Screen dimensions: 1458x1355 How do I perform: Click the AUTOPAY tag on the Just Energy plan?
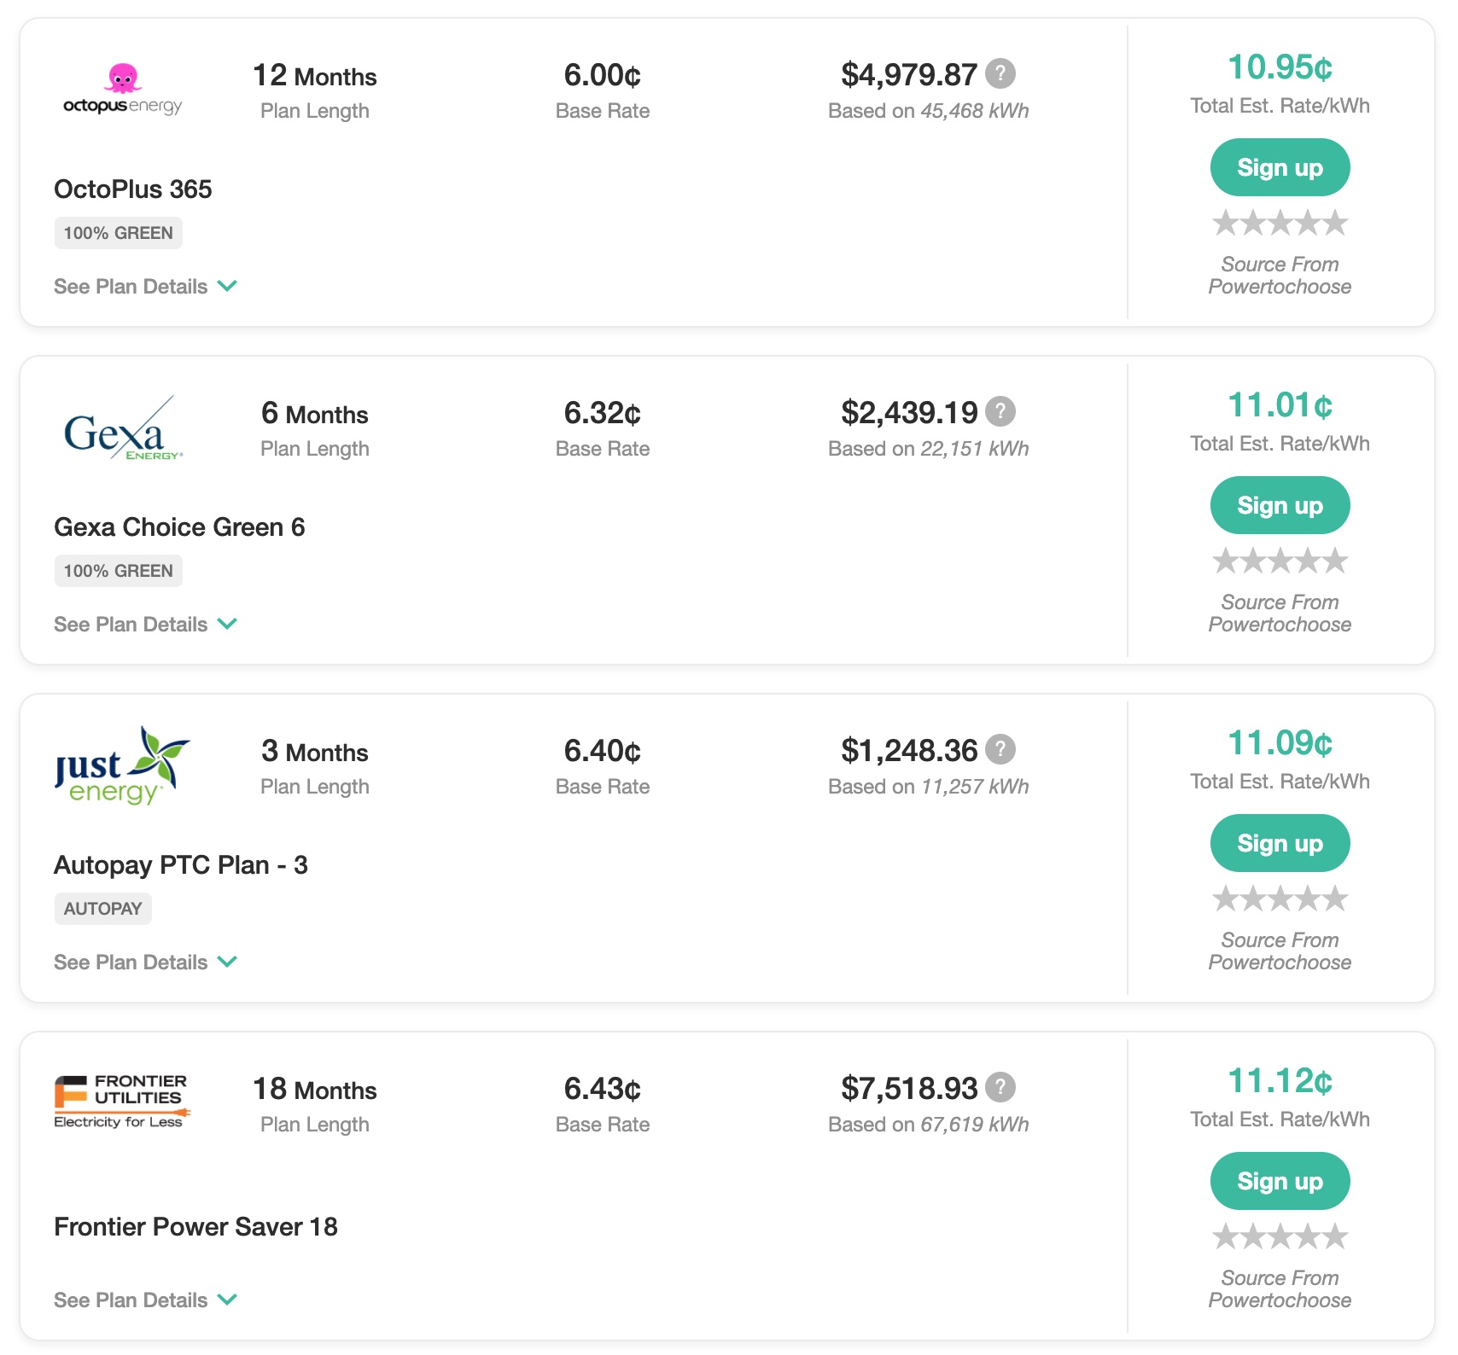pos(102,909)
